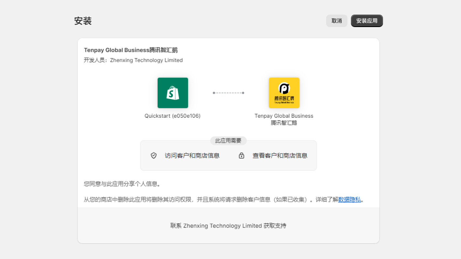Image resolution: width=461 pixels, height=259 pixels.
Task: Click the padlock icon beside 查看客户和商店信息
Action: coord(241,155)
